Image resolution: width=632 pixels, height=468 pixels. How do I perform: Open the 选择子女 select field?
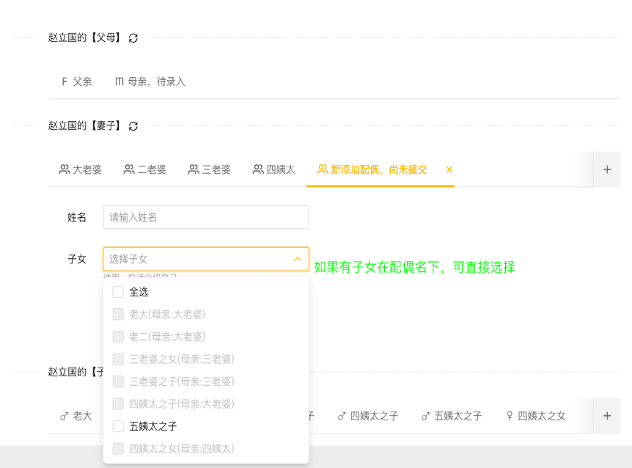(206, 259)
